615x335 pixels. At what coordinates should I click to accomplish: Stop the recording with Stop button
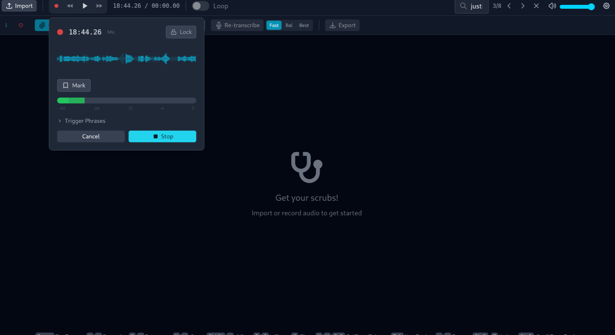(x=162, y=136)
